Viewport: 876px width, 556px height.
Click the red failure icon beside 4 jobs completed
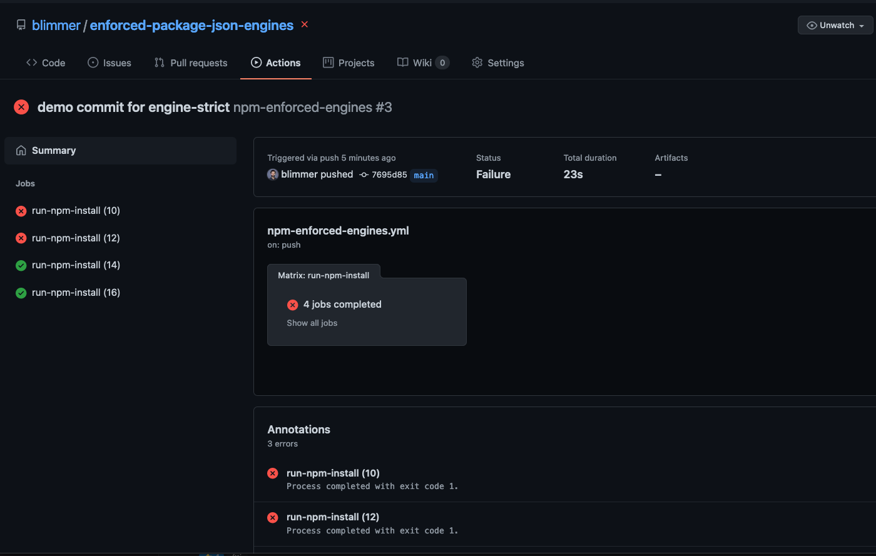click(292, 305)
